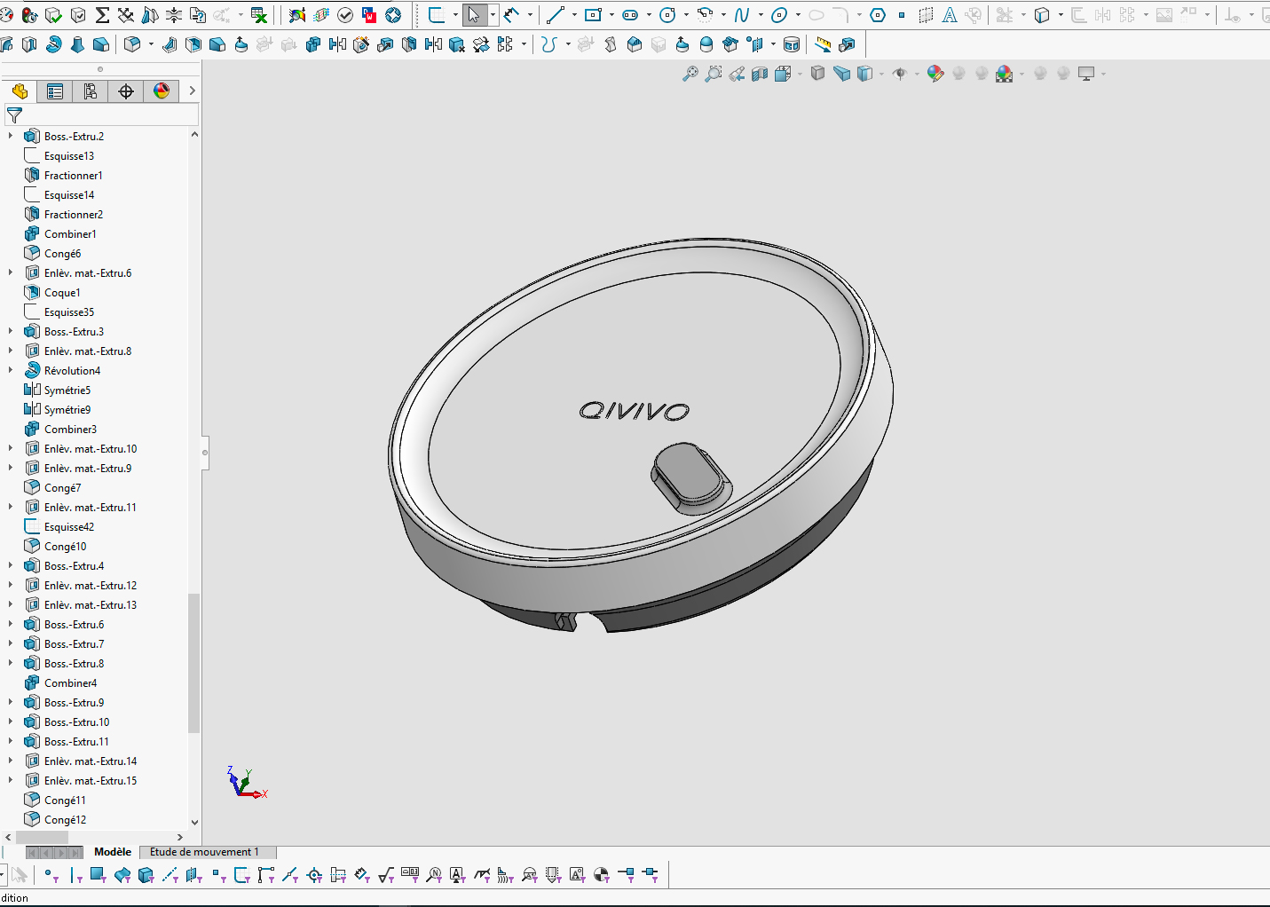This screenshot has width=1270, height=907.
Task: Toggle the filter solid bodies button
Action: pos(146,876)
